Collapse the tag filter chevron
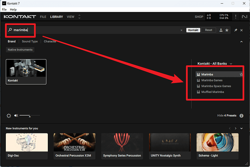 [241, 41]
